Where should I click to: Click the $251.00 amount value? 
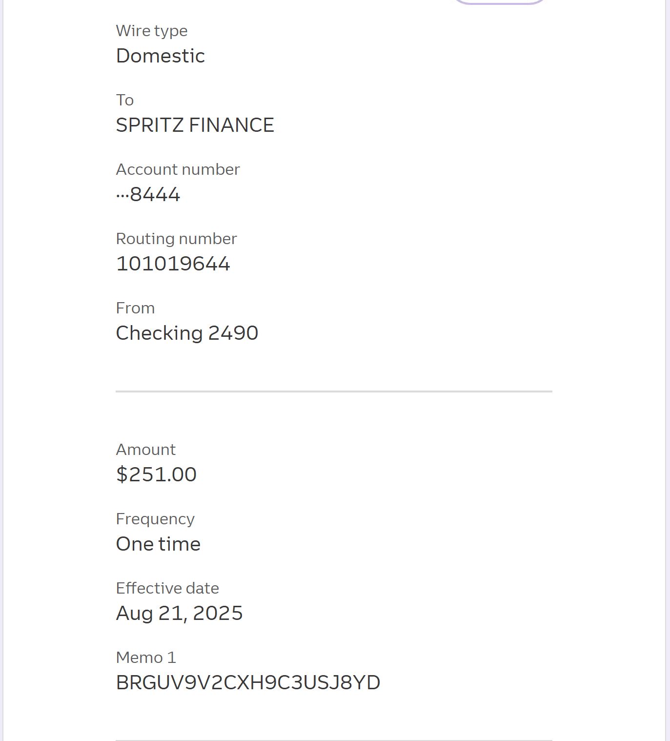(156, 474)
